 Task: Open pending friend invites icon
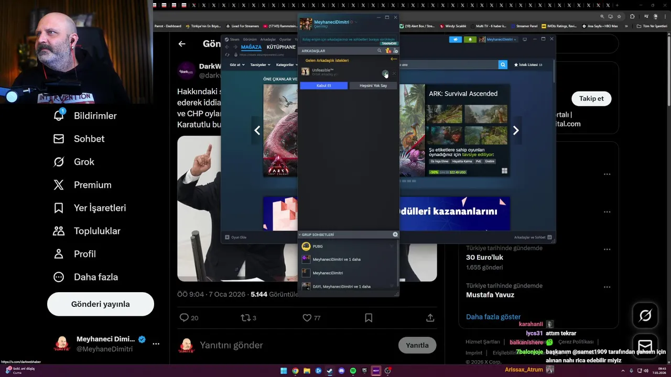tap(388, 51)
